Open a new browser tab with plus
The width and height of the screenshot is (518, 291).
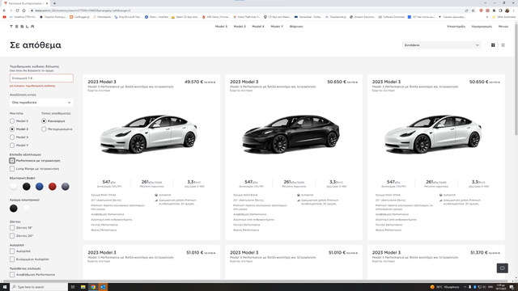pyautogui.click(x=54, y=3)
